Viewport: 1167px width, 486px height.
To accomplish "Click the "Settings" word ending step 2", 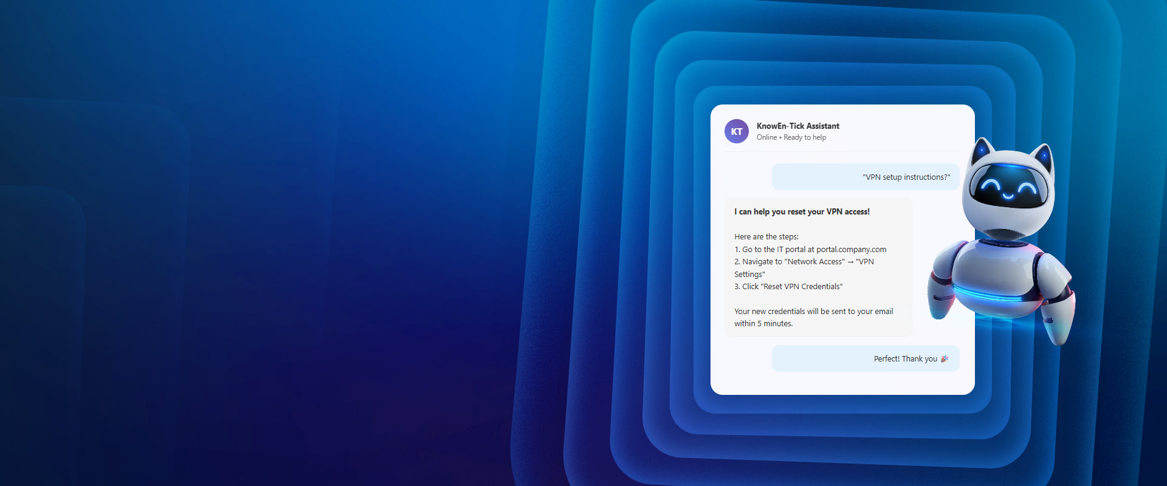I will (x=749, y=274).
